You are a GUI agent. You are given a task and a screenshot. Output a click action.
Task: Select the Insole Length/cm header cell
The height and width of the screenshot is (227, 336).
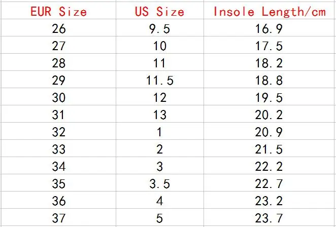coord(270,10)
